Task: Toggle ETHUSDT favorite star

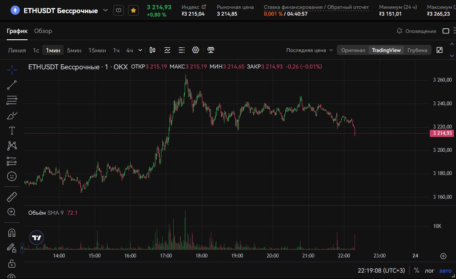Action: click(x=134, y=11)
